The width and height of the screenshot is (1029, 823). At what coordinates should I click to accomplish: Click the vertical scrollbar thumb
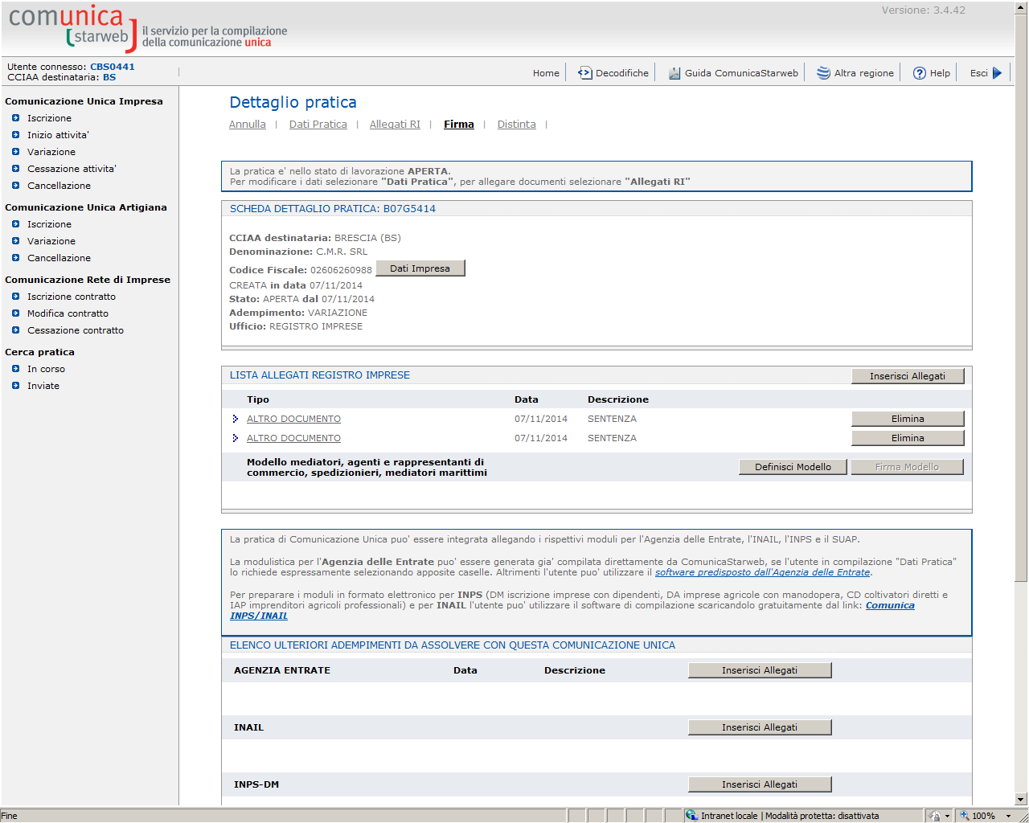(1021, 298)
